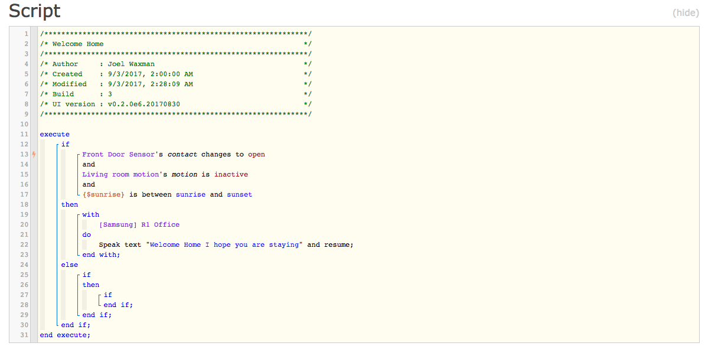Click the top-level "if" on line 12
The width and height of the screenshot is (705, 346).
[65, 144]
